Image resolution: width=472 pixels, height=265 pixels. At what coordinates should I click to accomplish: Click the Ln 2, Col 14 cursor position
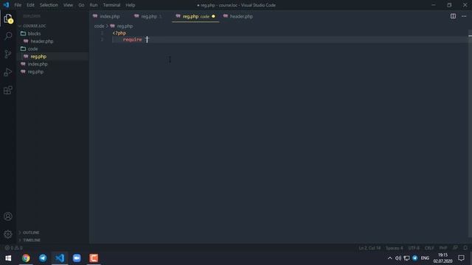(369, 248)
